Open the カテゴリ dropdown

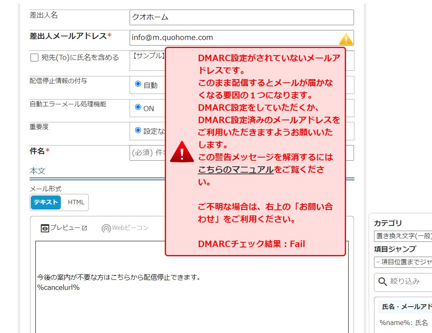pos(403,236)
